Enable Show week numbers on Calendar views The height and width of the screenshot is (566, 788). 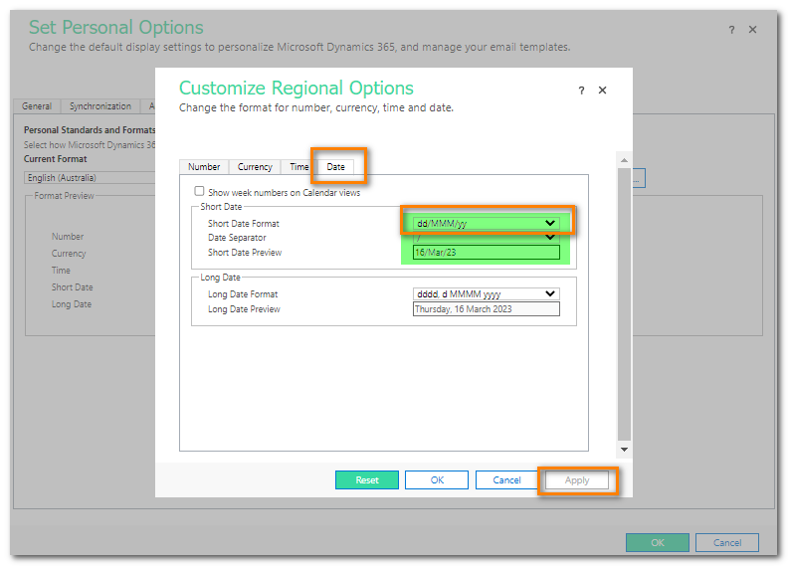click(x=200, y=192)
